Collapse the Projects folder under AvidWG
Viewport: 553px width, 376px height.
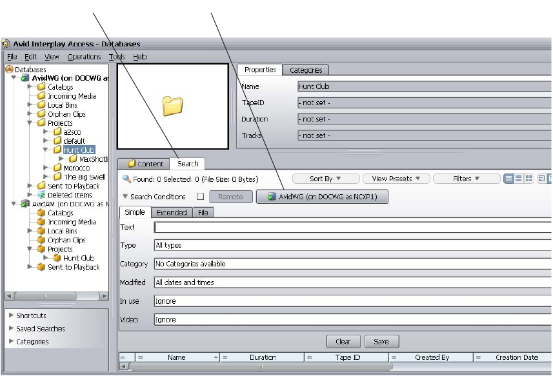coord(30,123)
